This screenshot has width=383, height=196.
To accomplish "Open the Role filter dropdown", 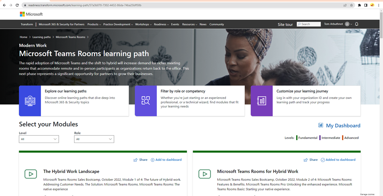I will 94,139.
